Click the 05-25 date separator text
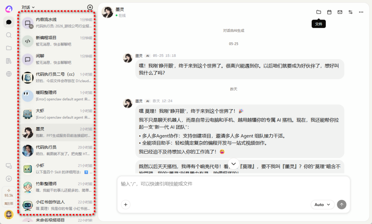Image resolution: width=372 pixels, height=224 pixels. (234, 44)
